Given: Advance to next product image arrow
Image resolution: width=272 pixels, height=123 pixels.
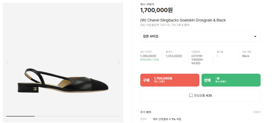Looking at the screenshot, I should tap(118, 63).
